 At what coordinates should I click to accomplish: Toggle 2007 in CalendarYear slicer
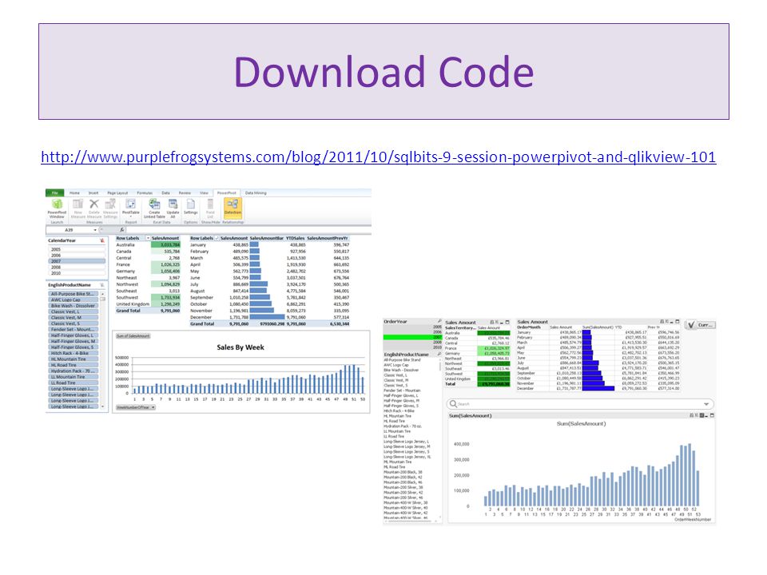click(x=77, y=261)
